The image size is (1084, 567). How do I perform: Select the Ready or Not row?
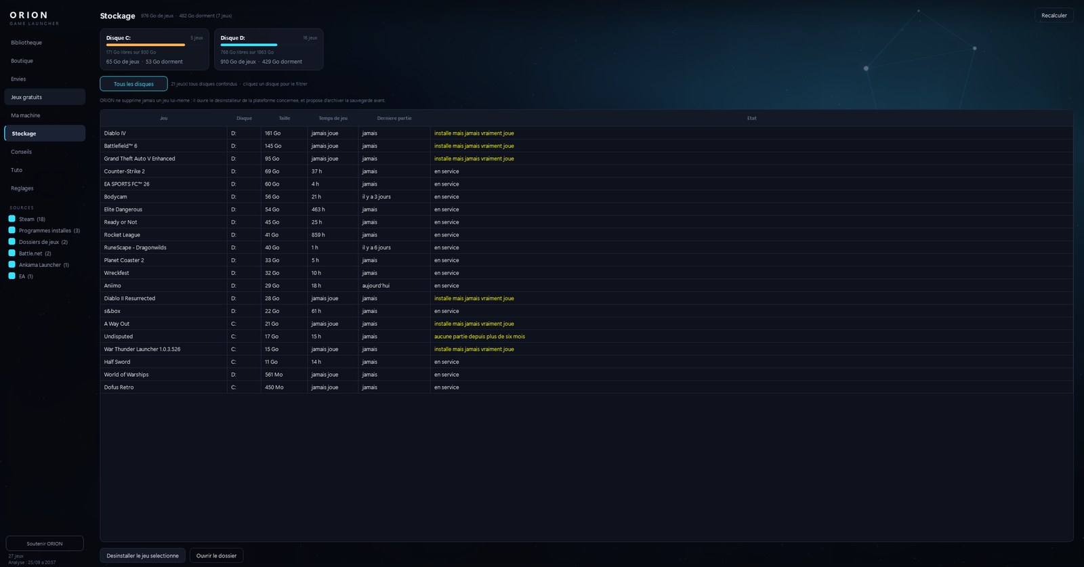(x=587, y=222)
